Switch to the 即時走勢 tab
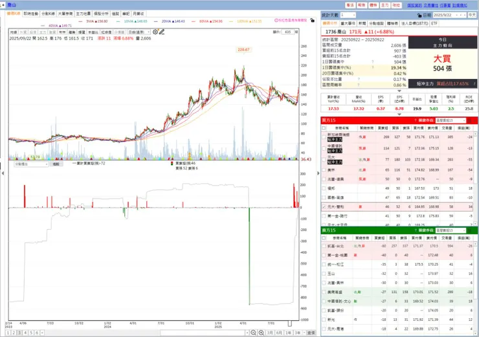This screenshot has width=479, height=337. (31, 14)
